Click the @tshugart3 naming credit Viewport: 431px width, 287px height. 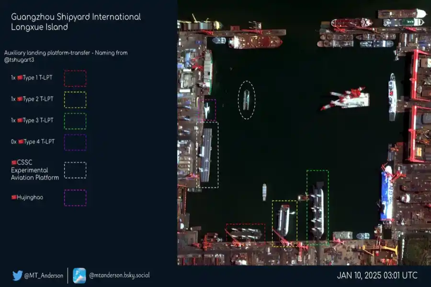tap(19, 60)
